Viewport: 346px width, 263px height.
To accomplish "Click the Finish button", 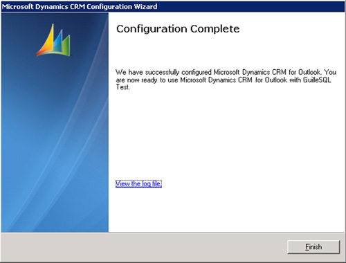I will 313,247.
